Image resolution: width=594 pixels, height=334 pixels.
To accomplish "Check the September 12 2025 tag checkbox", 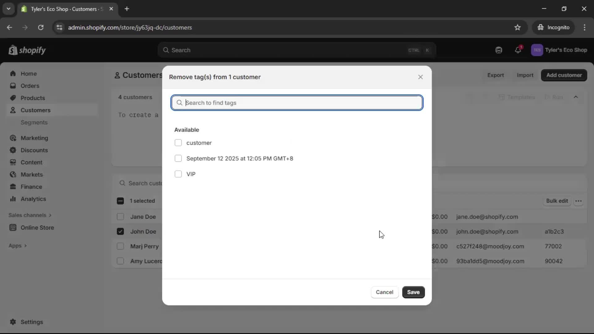I will (x=178, y=158).
